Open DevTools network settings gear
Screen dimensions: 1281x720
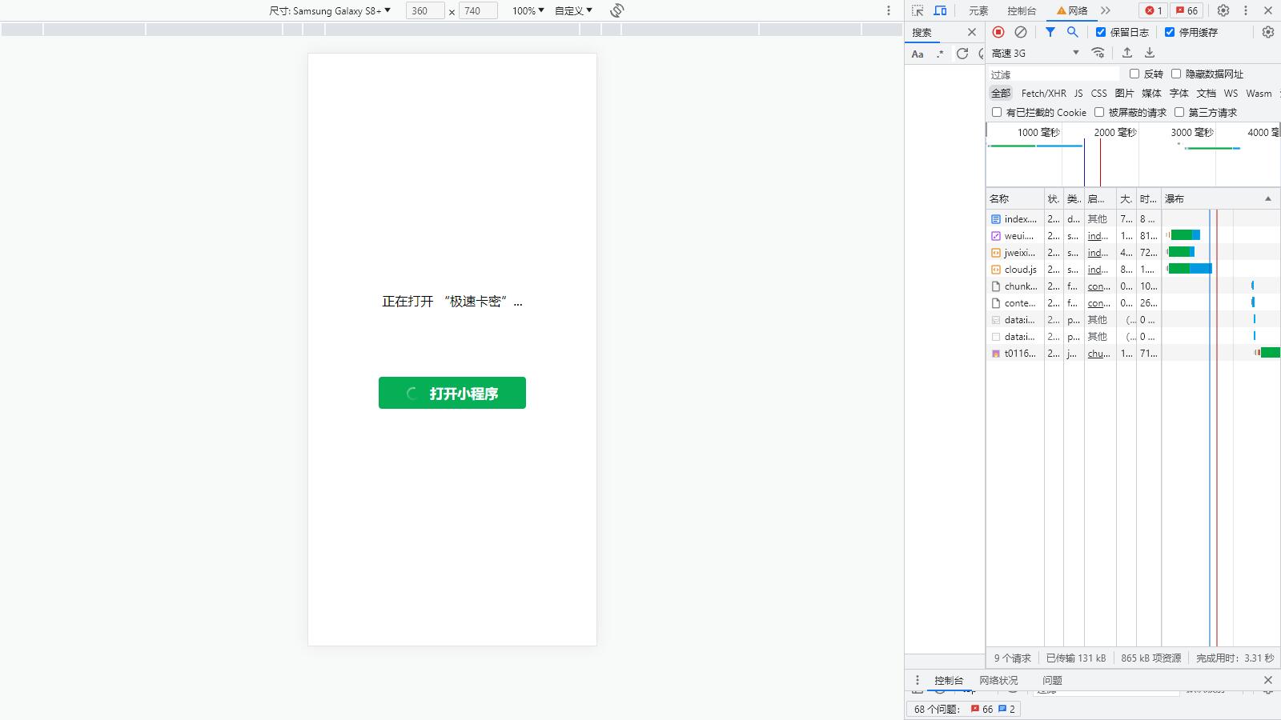point(1267,32)
